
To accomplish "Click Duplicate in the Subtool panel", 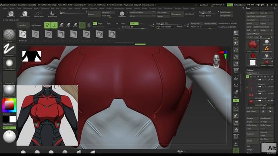I will point(252,134).
